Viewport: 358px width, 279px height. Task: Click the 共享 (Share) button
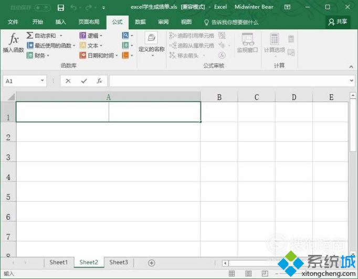(x=338, y=22)
